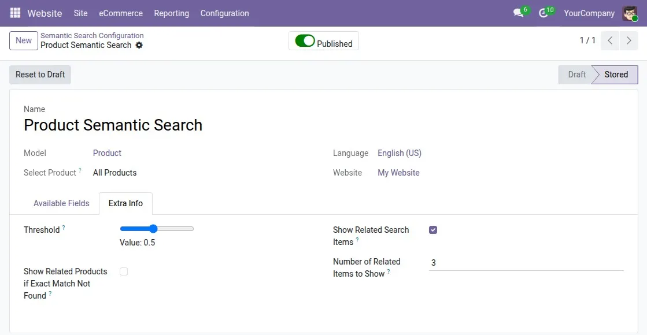
Task: Select the Extra Info tab
Action: tap(125, 203)
